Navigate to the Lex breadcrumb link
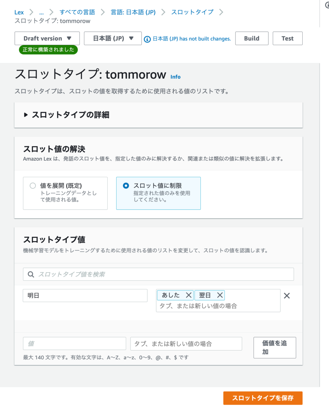This screenshot has height=407, width=329. (19, 12)
